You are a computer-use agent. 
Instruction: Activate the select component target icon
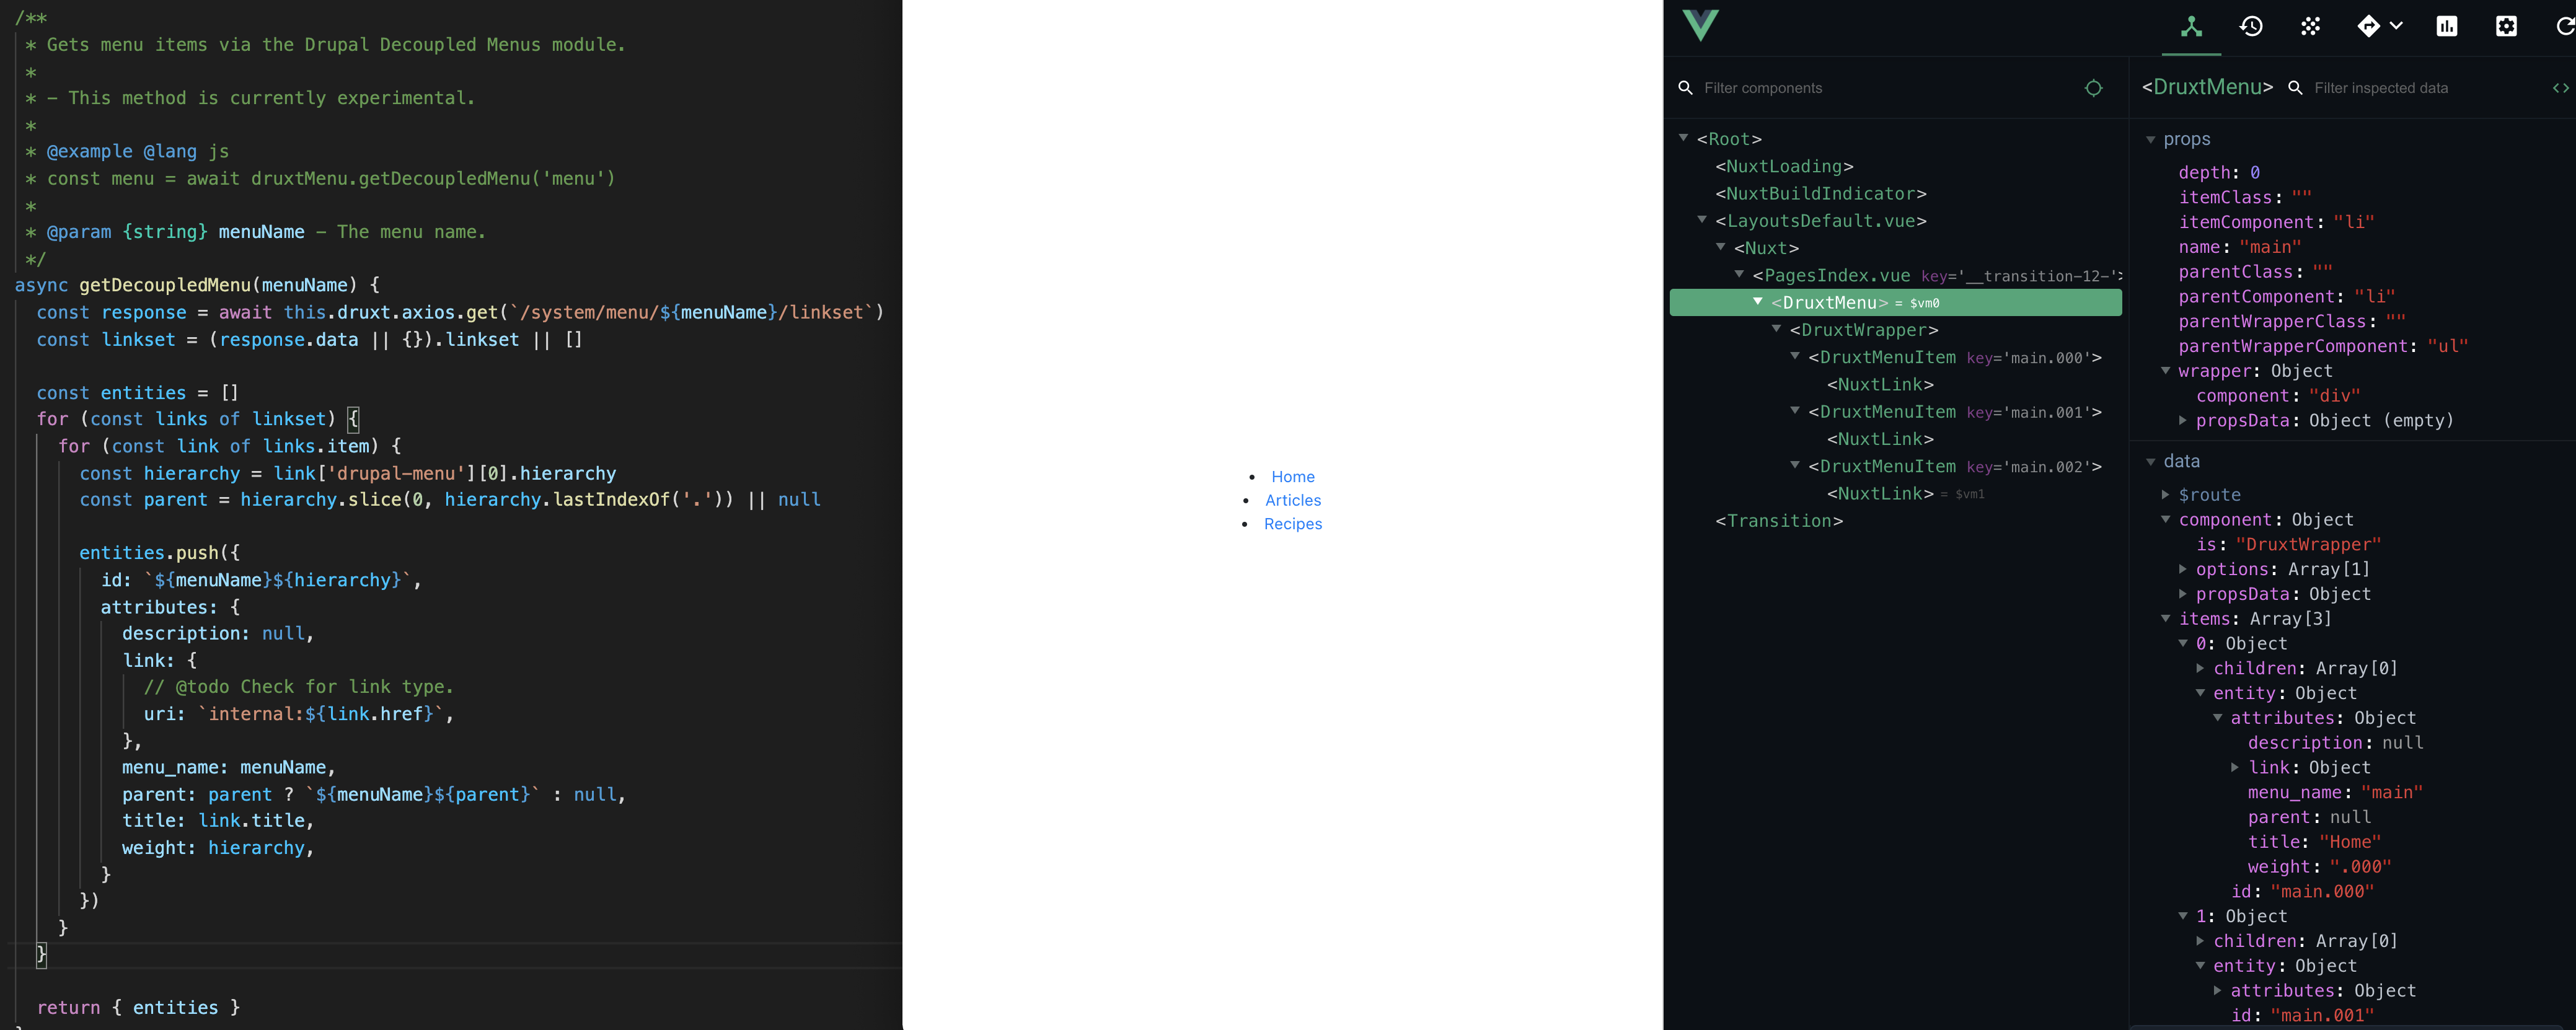point(2093,88)
